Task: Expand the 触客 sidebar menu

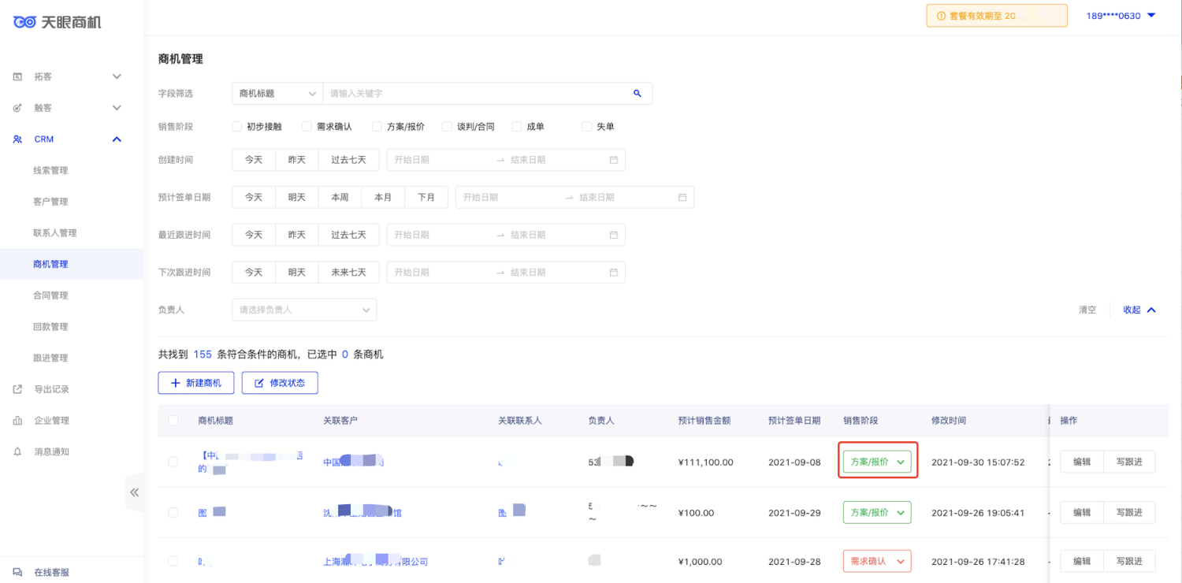Action: tap(117, 108)
